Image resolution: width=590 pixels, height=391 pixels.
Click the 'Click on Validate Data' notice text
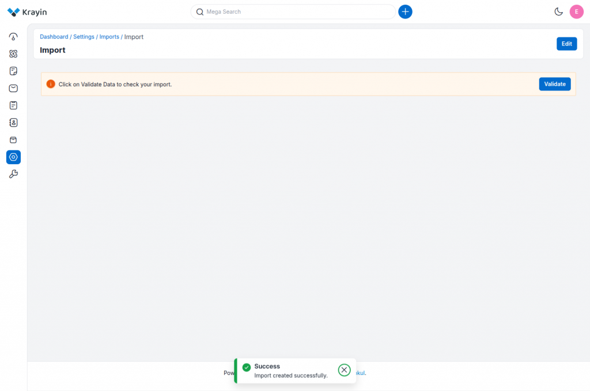115,84
